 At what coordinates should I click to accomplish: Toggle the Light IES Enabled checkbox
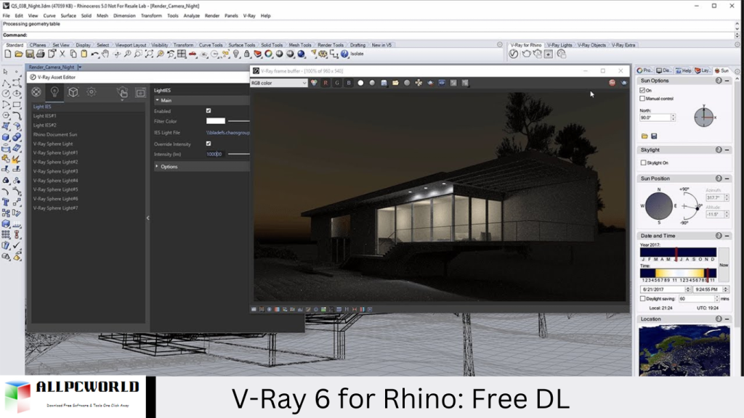[209, 111]
